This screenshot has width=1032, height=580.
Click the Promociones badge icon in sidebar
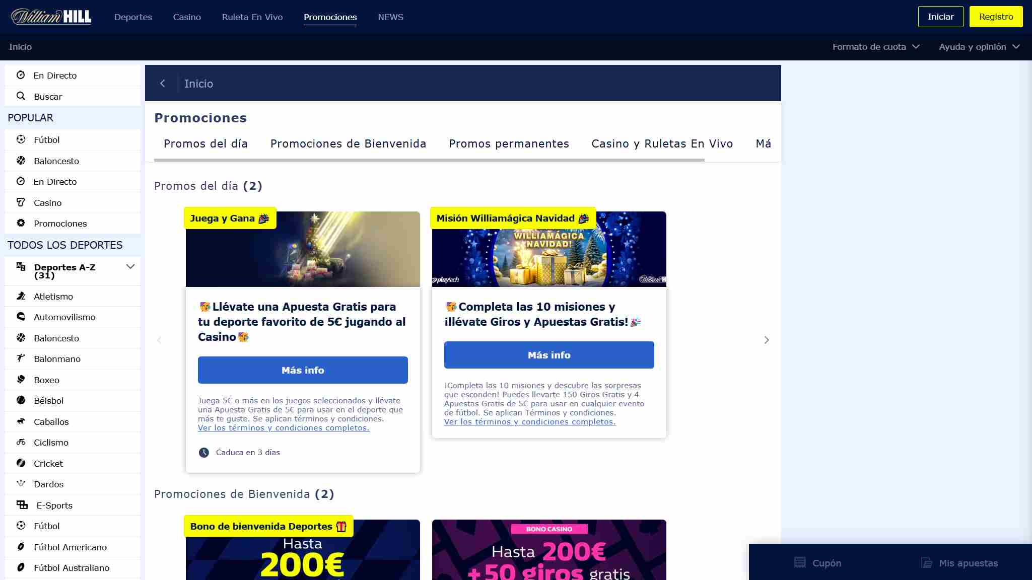21,223
